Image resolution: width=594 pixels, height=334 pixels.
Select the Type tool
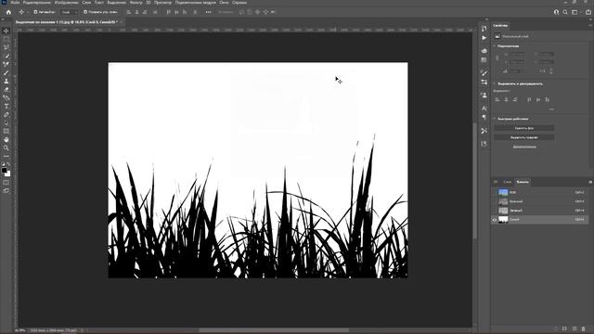point(6,106)
